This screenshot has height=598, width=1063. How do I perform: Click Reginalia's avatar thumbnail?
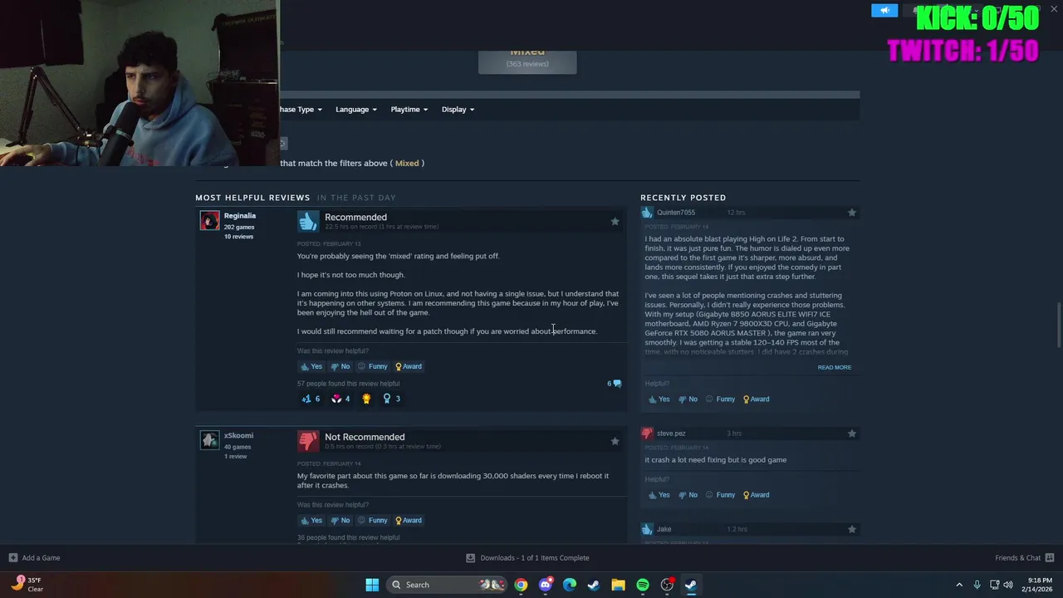209,220
